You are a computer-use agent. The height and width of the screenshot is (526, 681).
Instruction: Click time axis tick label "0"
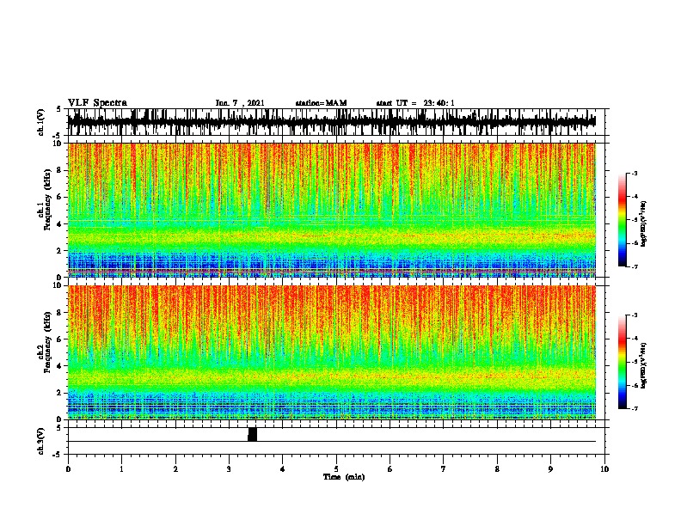click(x=68, y=468)
